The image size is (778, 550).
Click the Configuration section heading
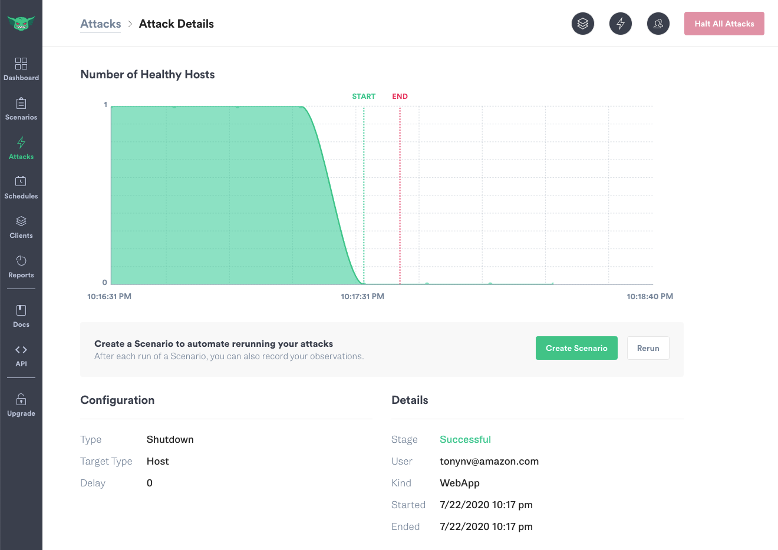click(x=117, y=400)
